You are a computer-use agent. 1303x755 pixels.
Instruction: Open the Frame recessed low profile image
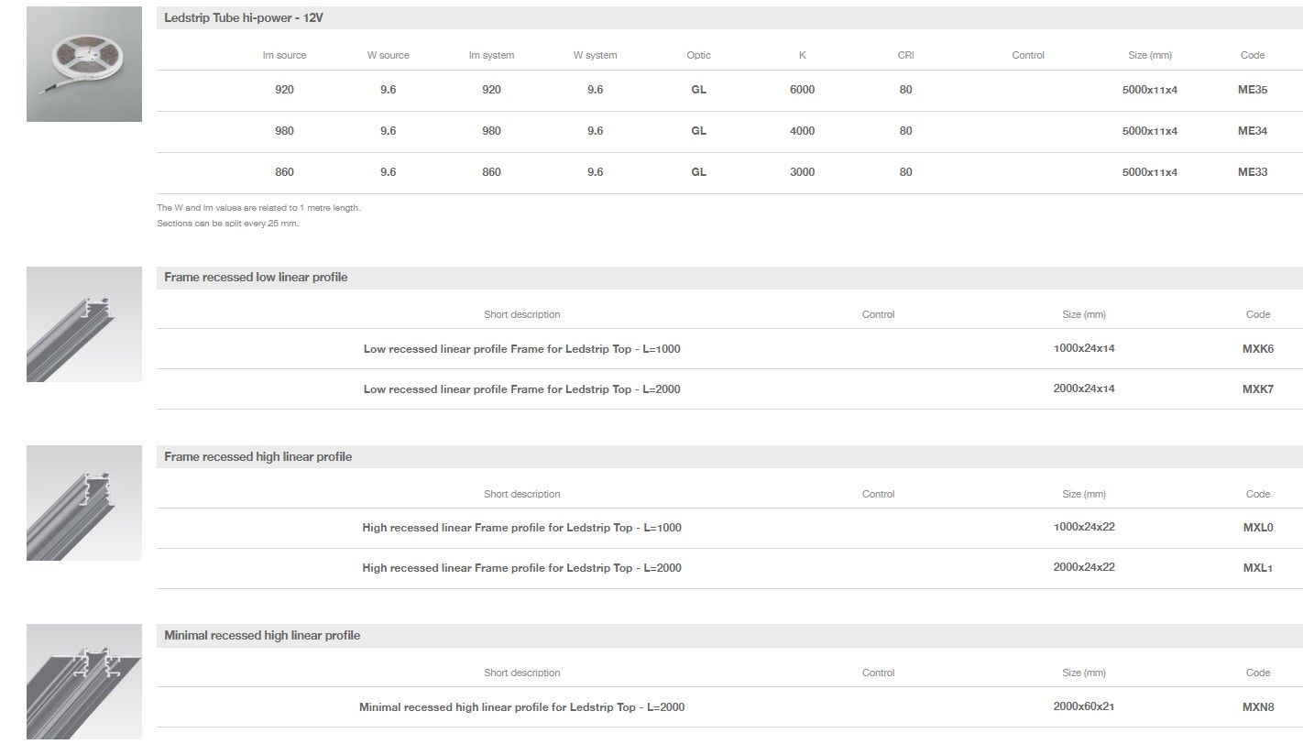pyautogui.click(x=84, y=324)
